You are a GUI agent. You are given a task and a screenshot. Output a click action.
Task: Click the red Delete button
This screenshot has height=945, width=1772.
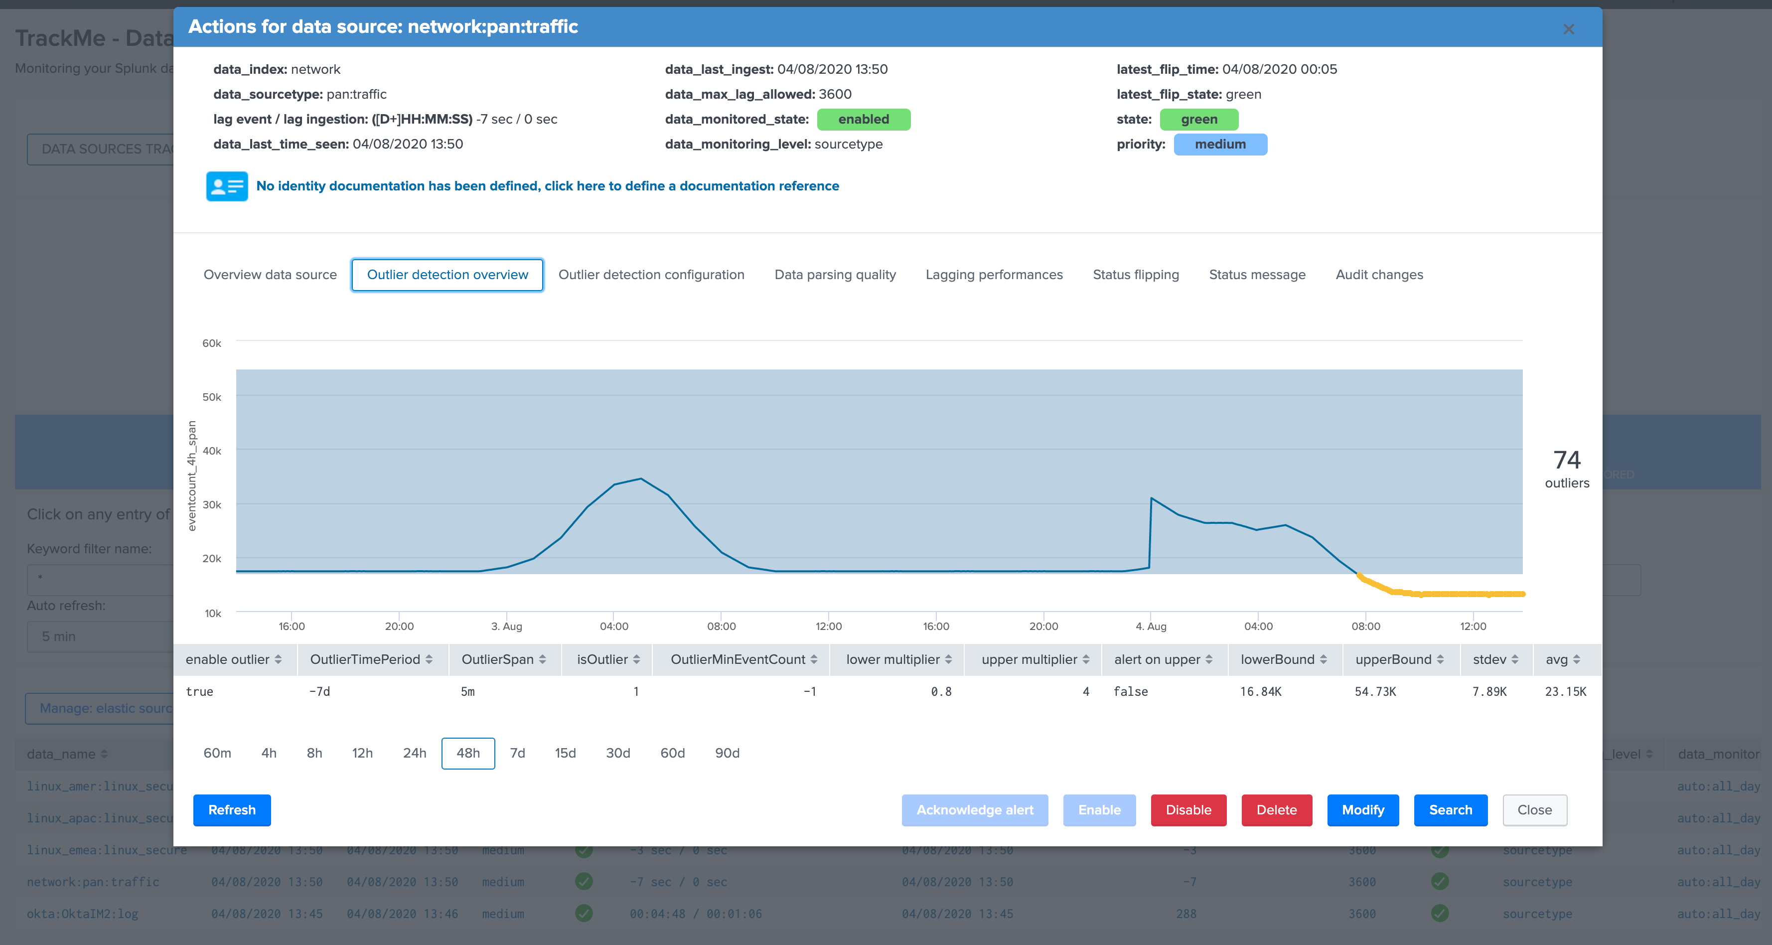pyautogui.click(x=1276, y=810)
